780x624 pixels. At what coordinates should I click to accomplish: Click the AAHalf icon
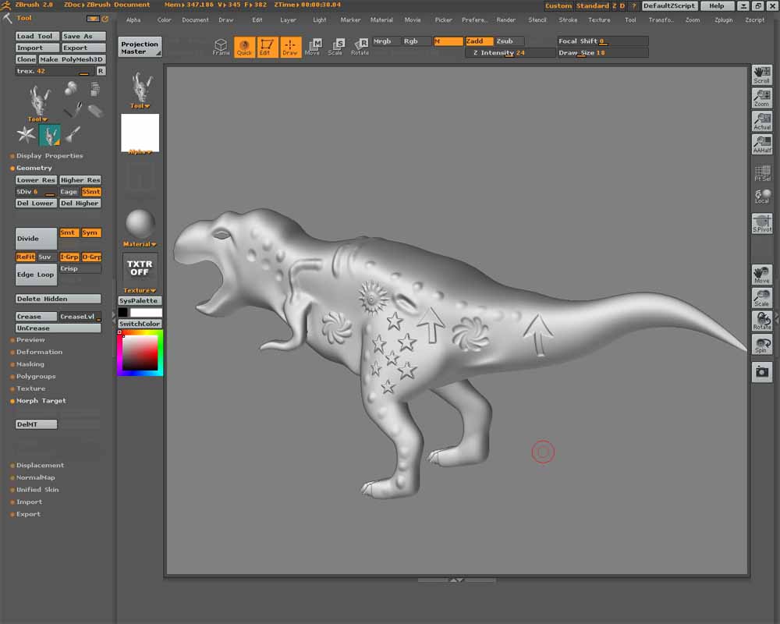761,144
